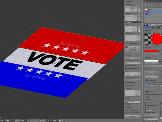This screenshot has width=162, height=122.
Task: Lock the Scale Y value
Action: click(x=139, y=29)
